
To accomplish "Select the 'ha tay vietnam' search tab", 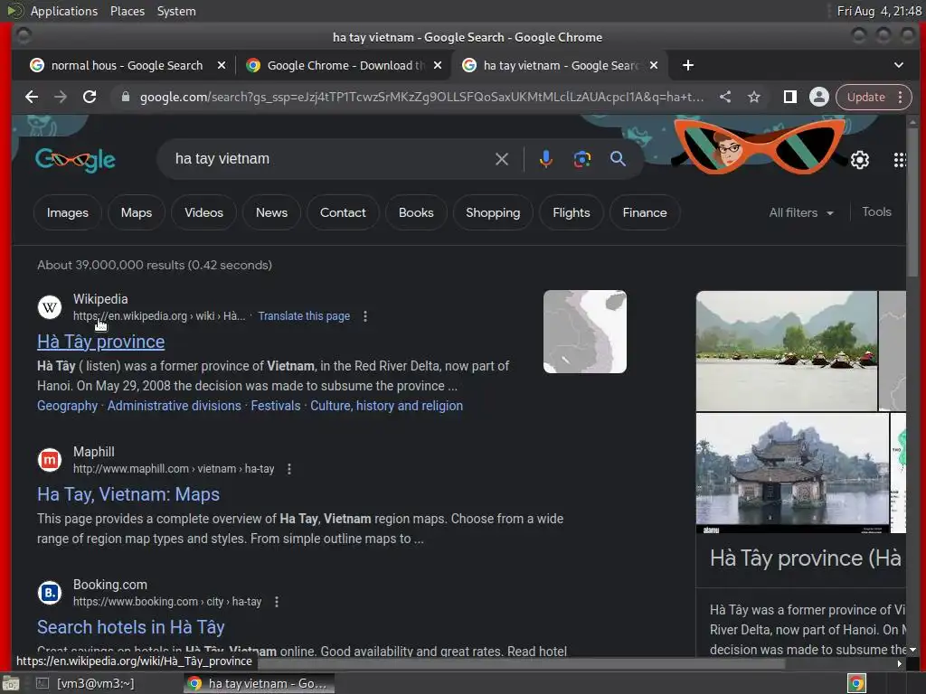I will pyautogui.click(x=560, y=65).
